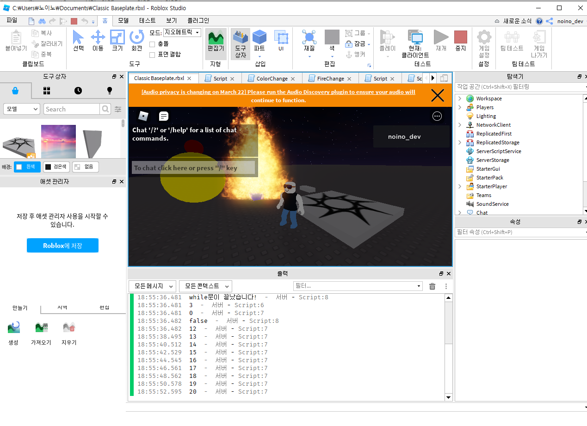Expand the NetworkClient tree node
587x426 pixels.
460,125
